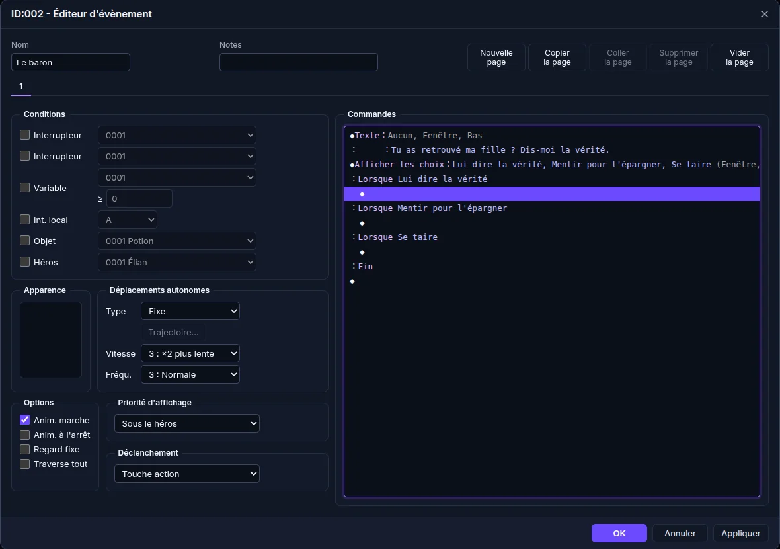Viewport: 780px width, 549px height.
Task: Toggle the Regard fixe checkbox
Action: [x=25, y=450]
